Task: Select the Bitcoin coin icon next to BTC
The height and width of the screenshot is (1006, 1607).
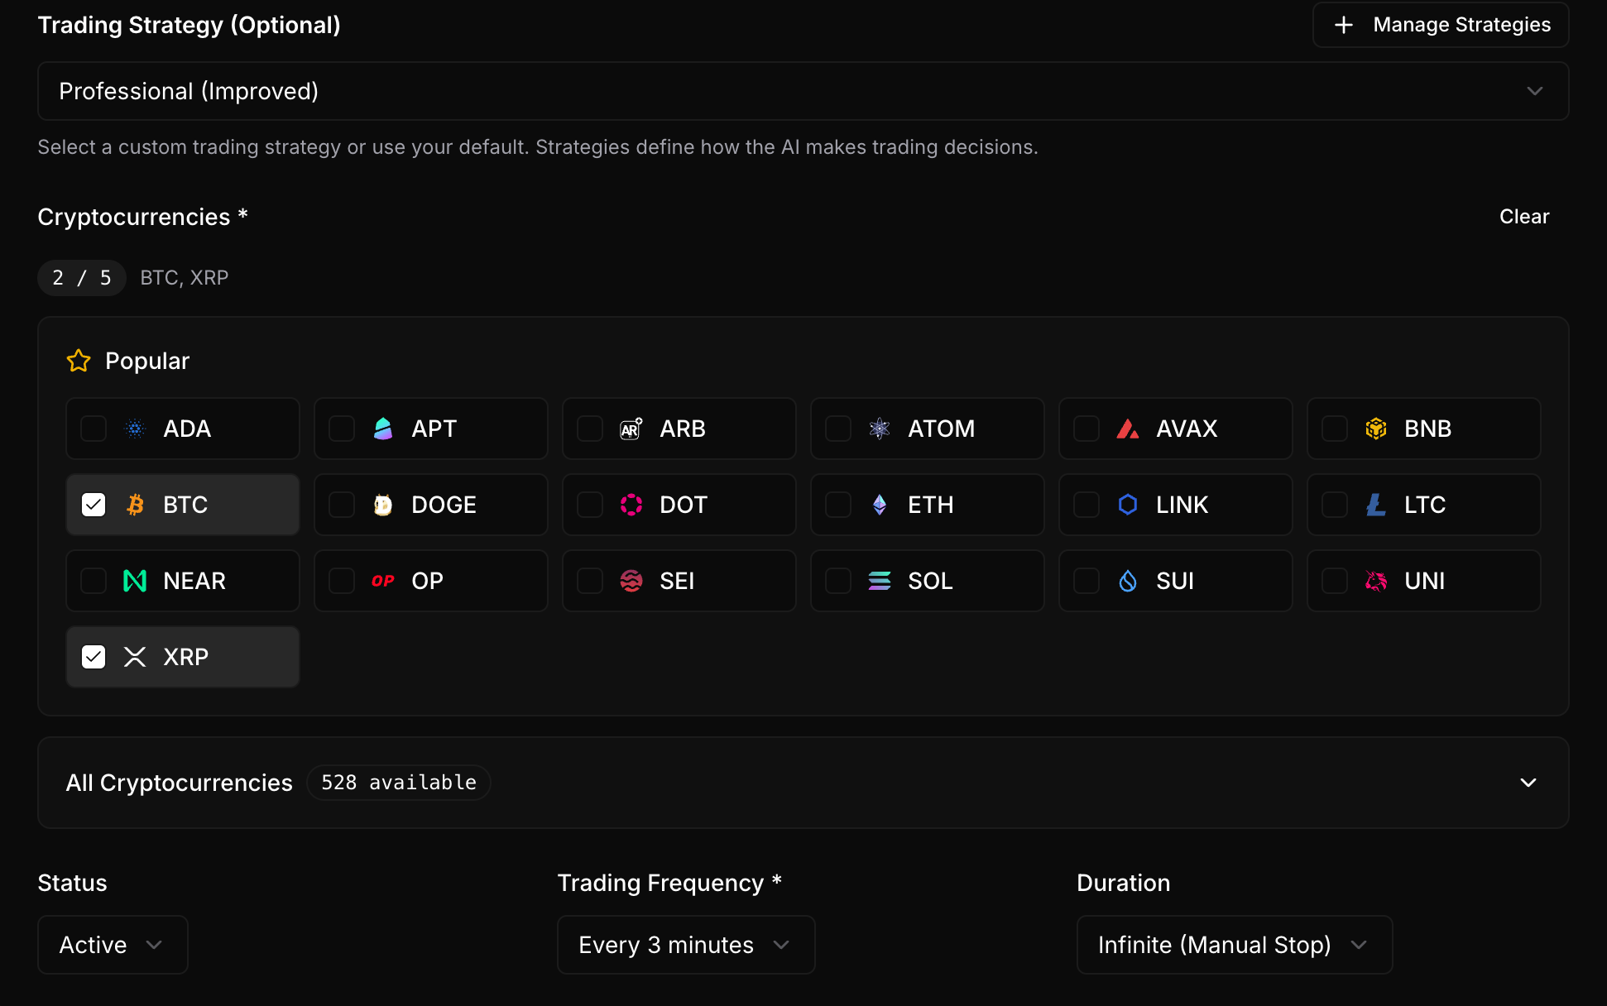Action: pyautogui.click(x=134, y=504)
